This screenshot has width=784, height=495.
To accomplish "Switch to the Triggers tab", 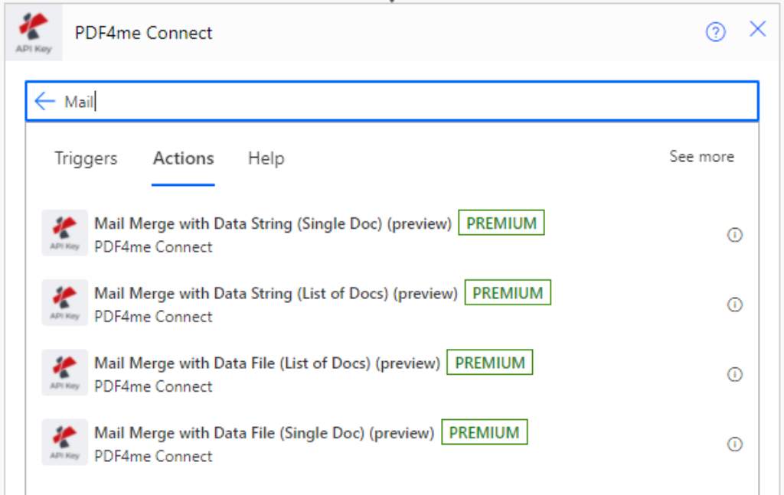I will point(85,159).
